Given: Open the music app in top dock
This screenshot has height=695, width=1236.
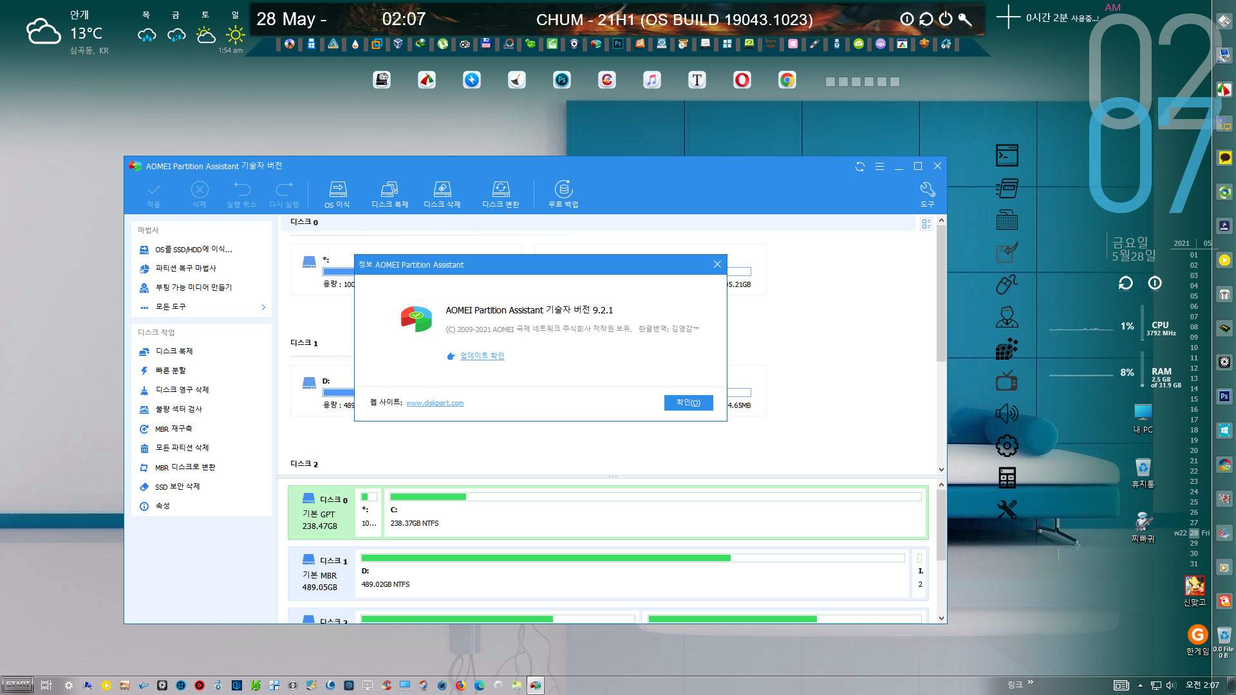Looking at the screenshot, I should [x=652, y=80].
